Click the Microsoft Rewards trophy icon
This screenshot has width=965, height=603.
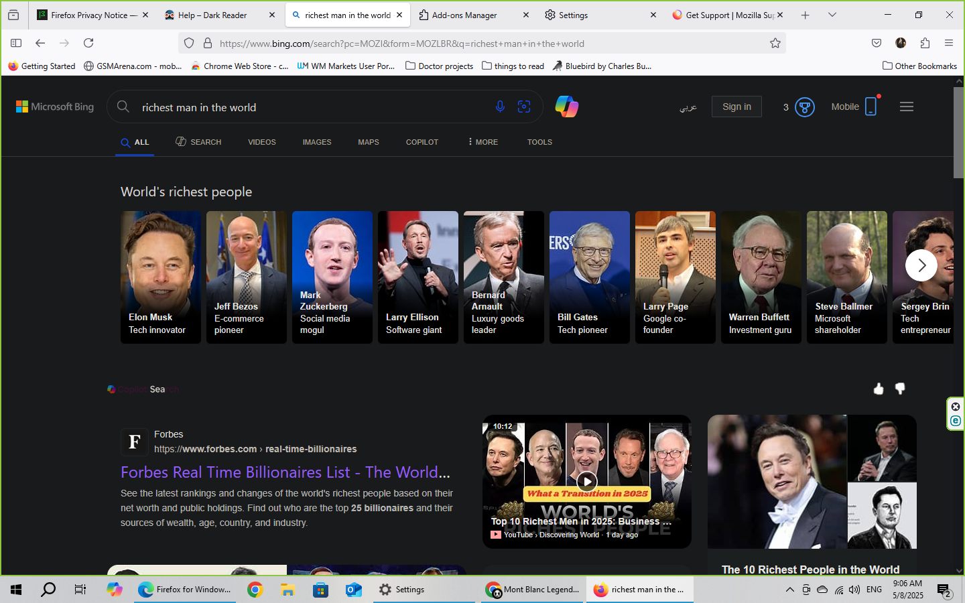(804, 107)
